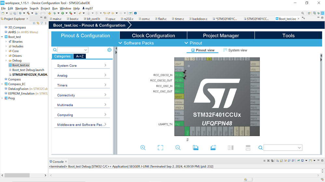Click the Clear Console icon
The image size is (325, 182).
278,161
